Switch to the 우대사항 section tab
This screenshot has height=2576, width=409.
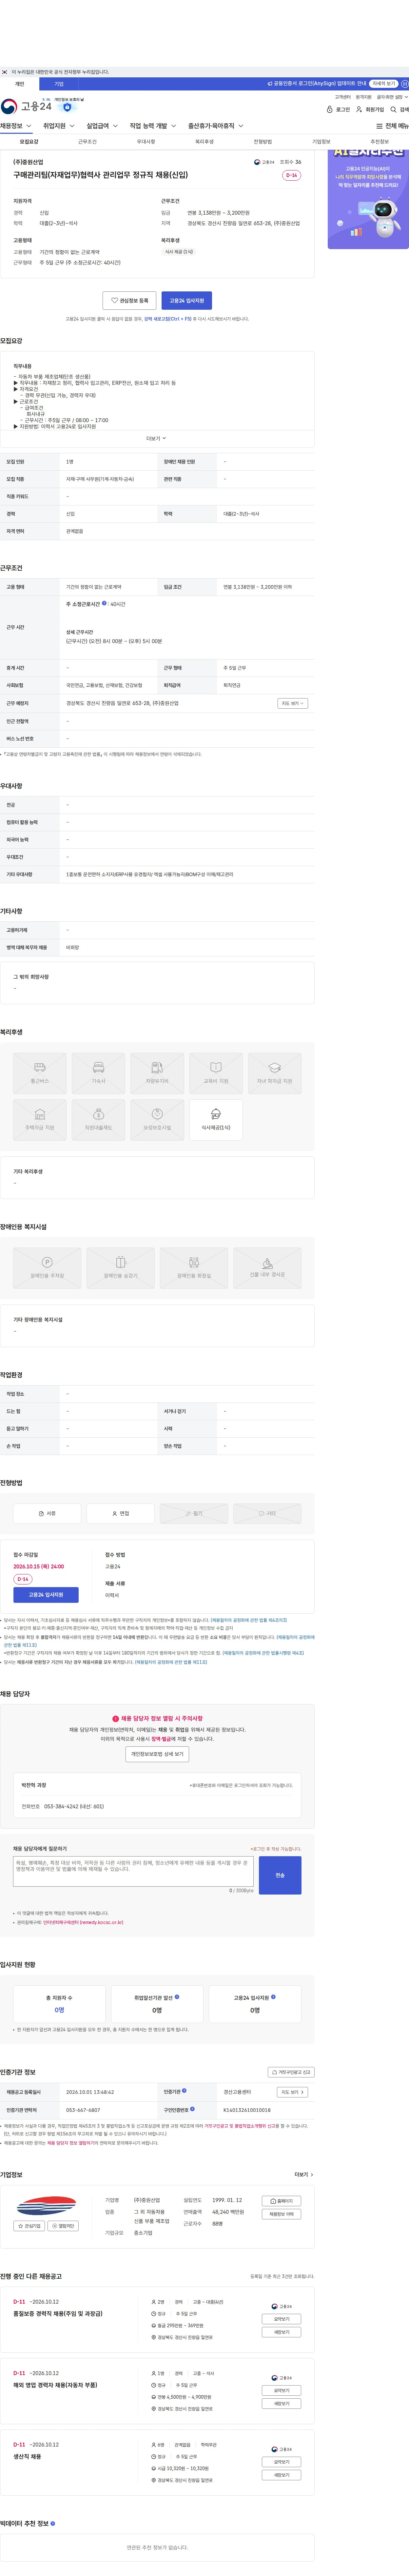pos(146,142)
